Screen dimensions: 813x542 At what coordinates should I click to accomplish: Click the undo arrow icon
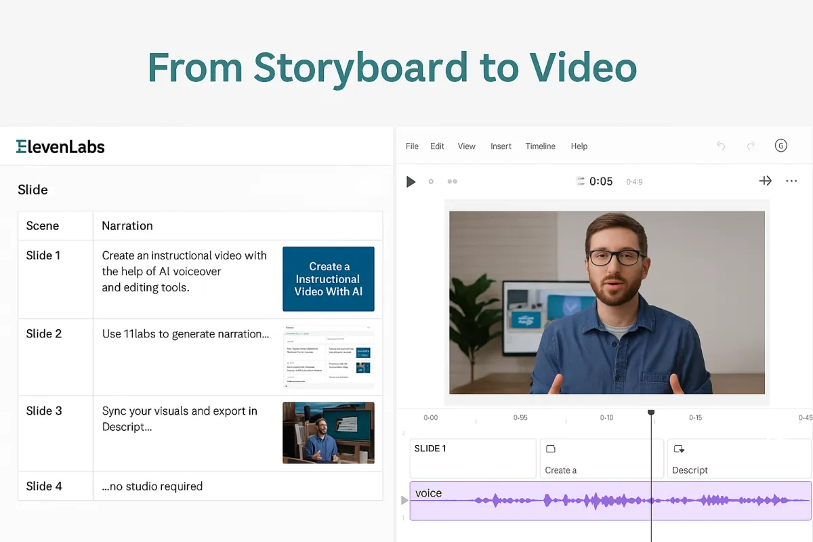point(721,146)
